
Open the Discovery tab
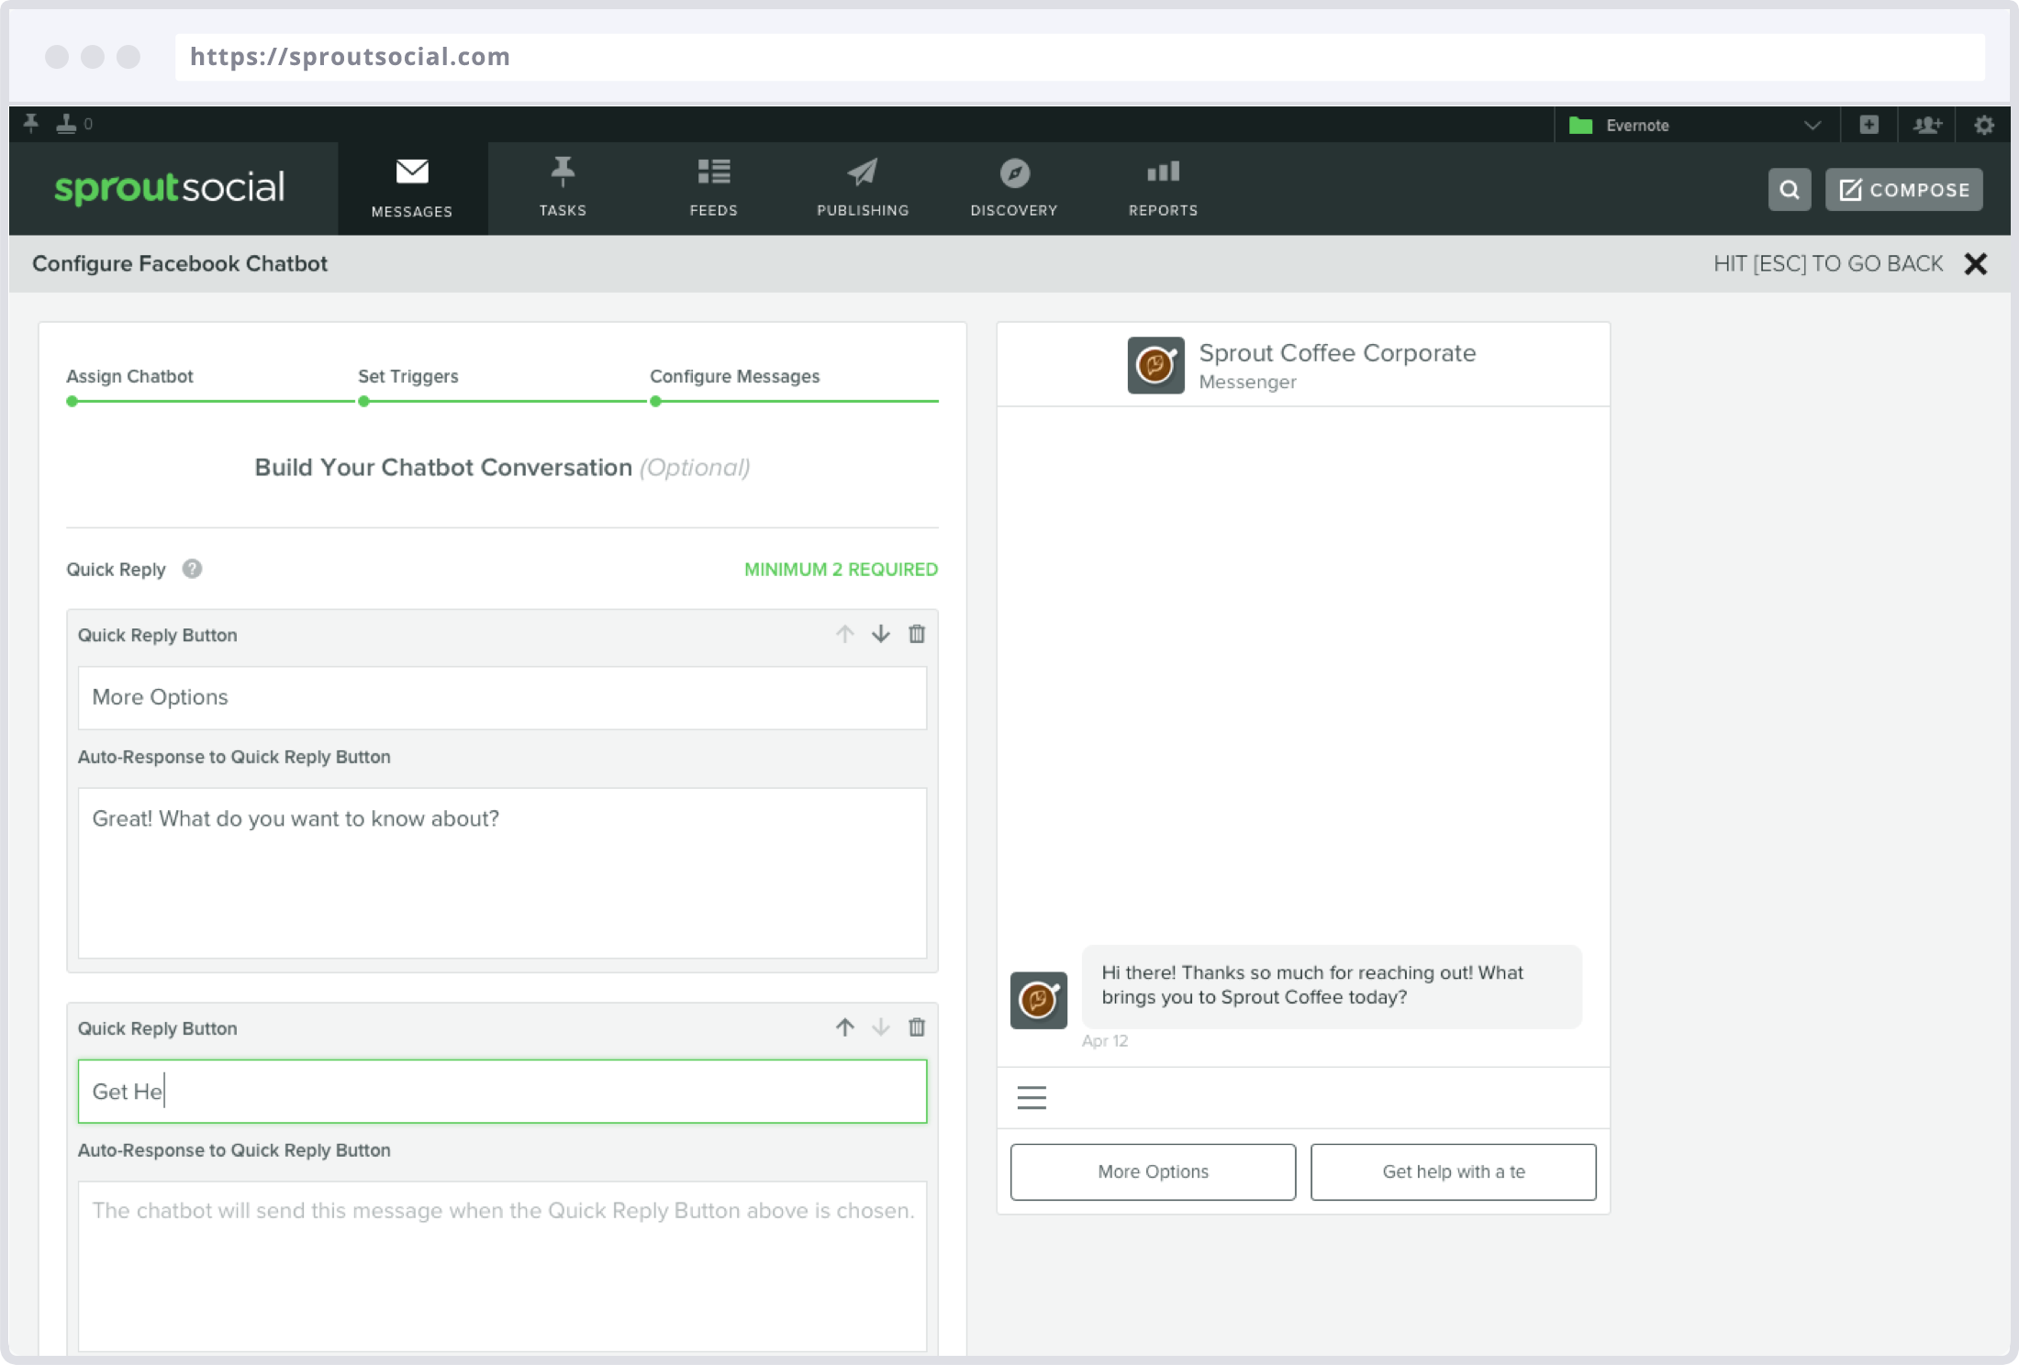pos(1014,188)
